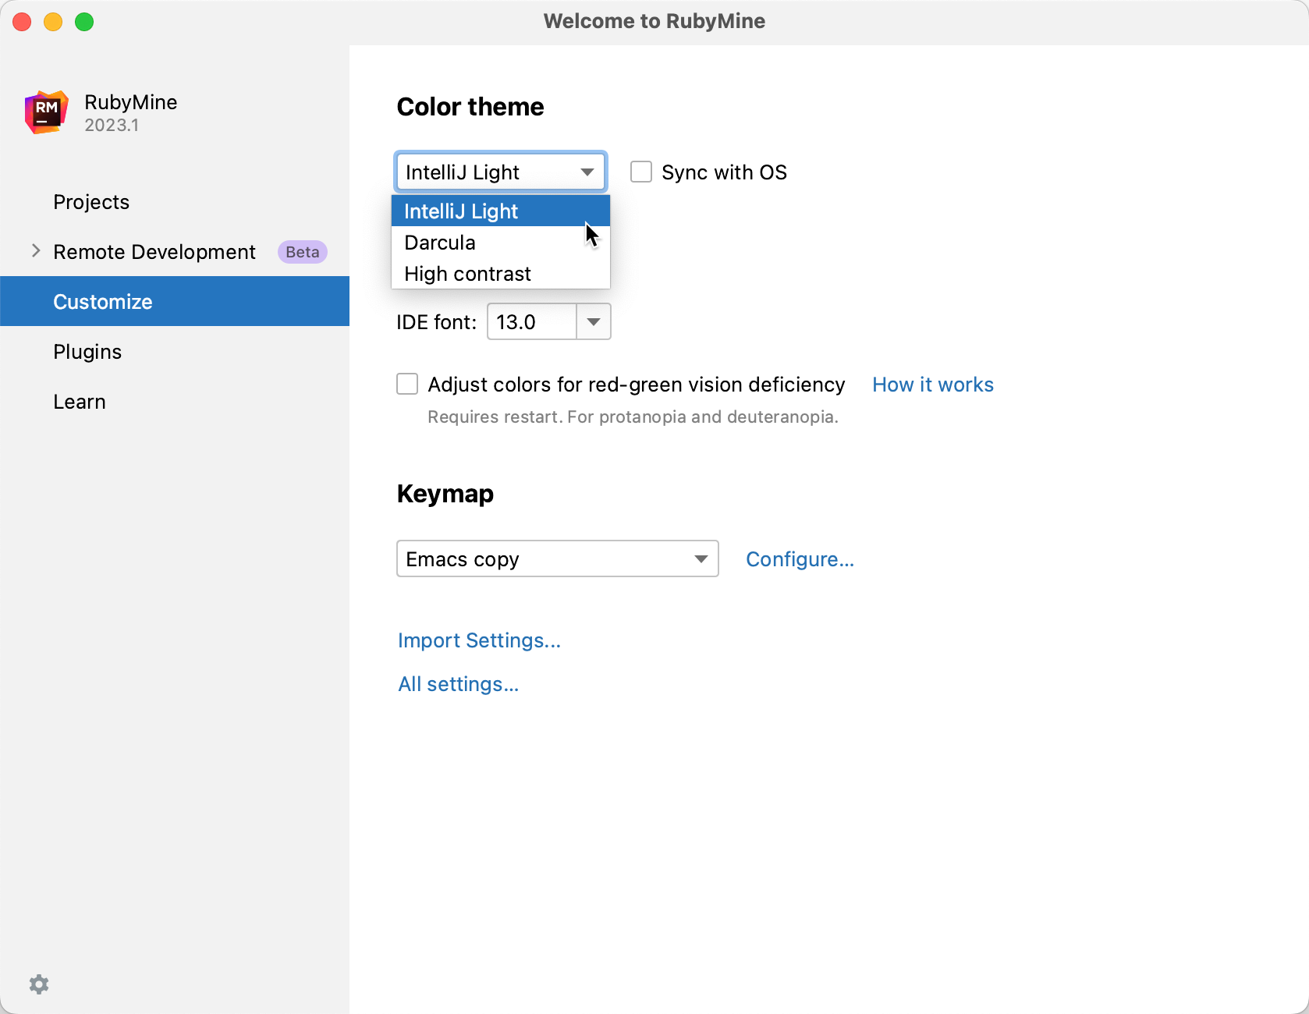Click the Beta badge
This screenshot has width=1309, height=1014.
(x=303, y=252)
